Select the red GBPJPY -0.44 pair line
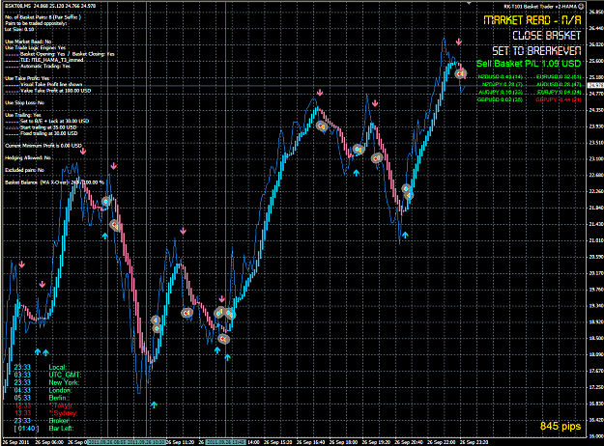 click(559, 99)
